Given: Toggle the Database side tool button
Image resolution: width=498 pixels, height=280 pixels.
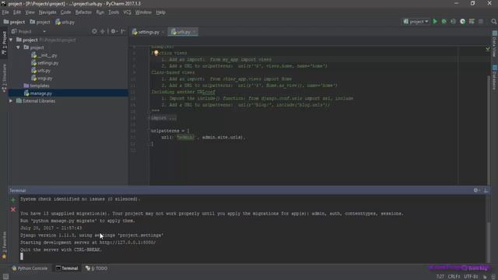Looking at the screenshot, I should pos(495,78).
